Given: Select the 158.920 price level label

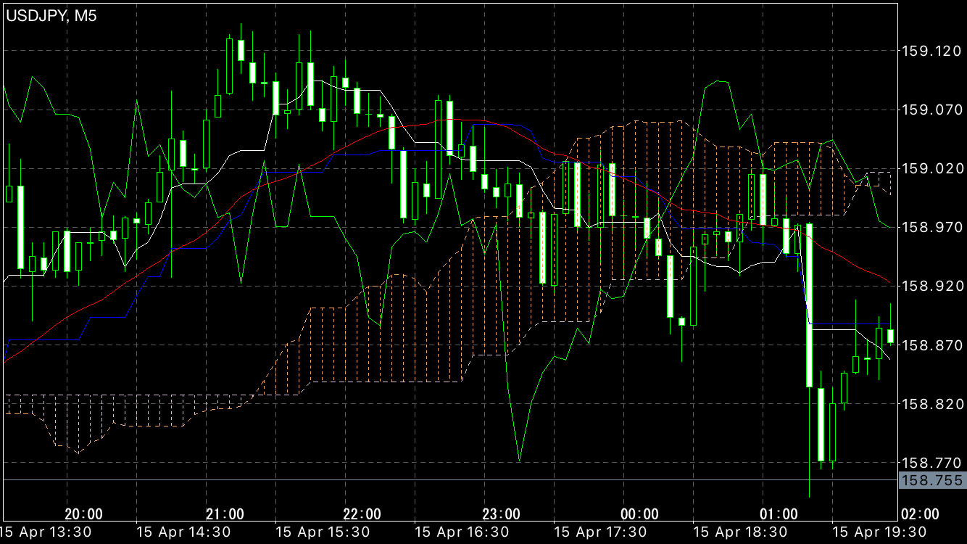Looking at the screenshot, I should click(931, 287).
